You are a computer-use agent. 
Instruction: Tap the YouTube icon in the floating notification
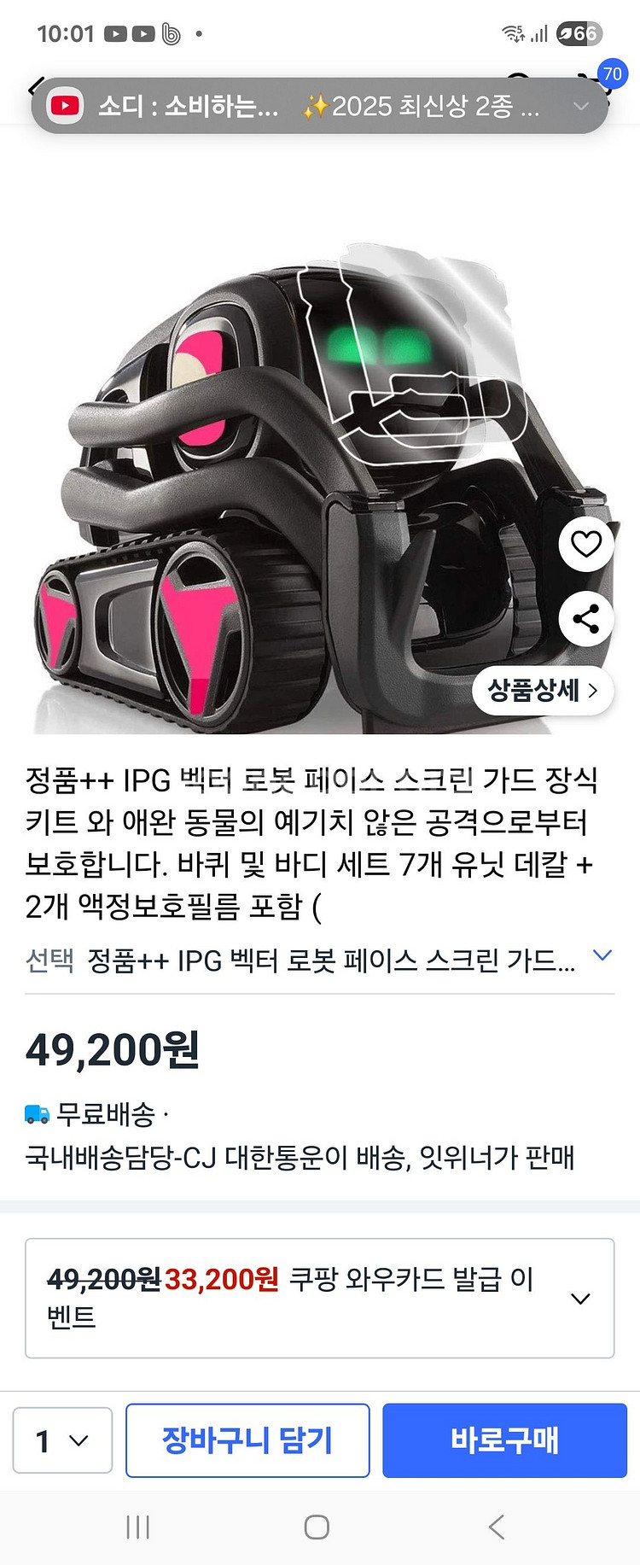click(x=65, y=106)
